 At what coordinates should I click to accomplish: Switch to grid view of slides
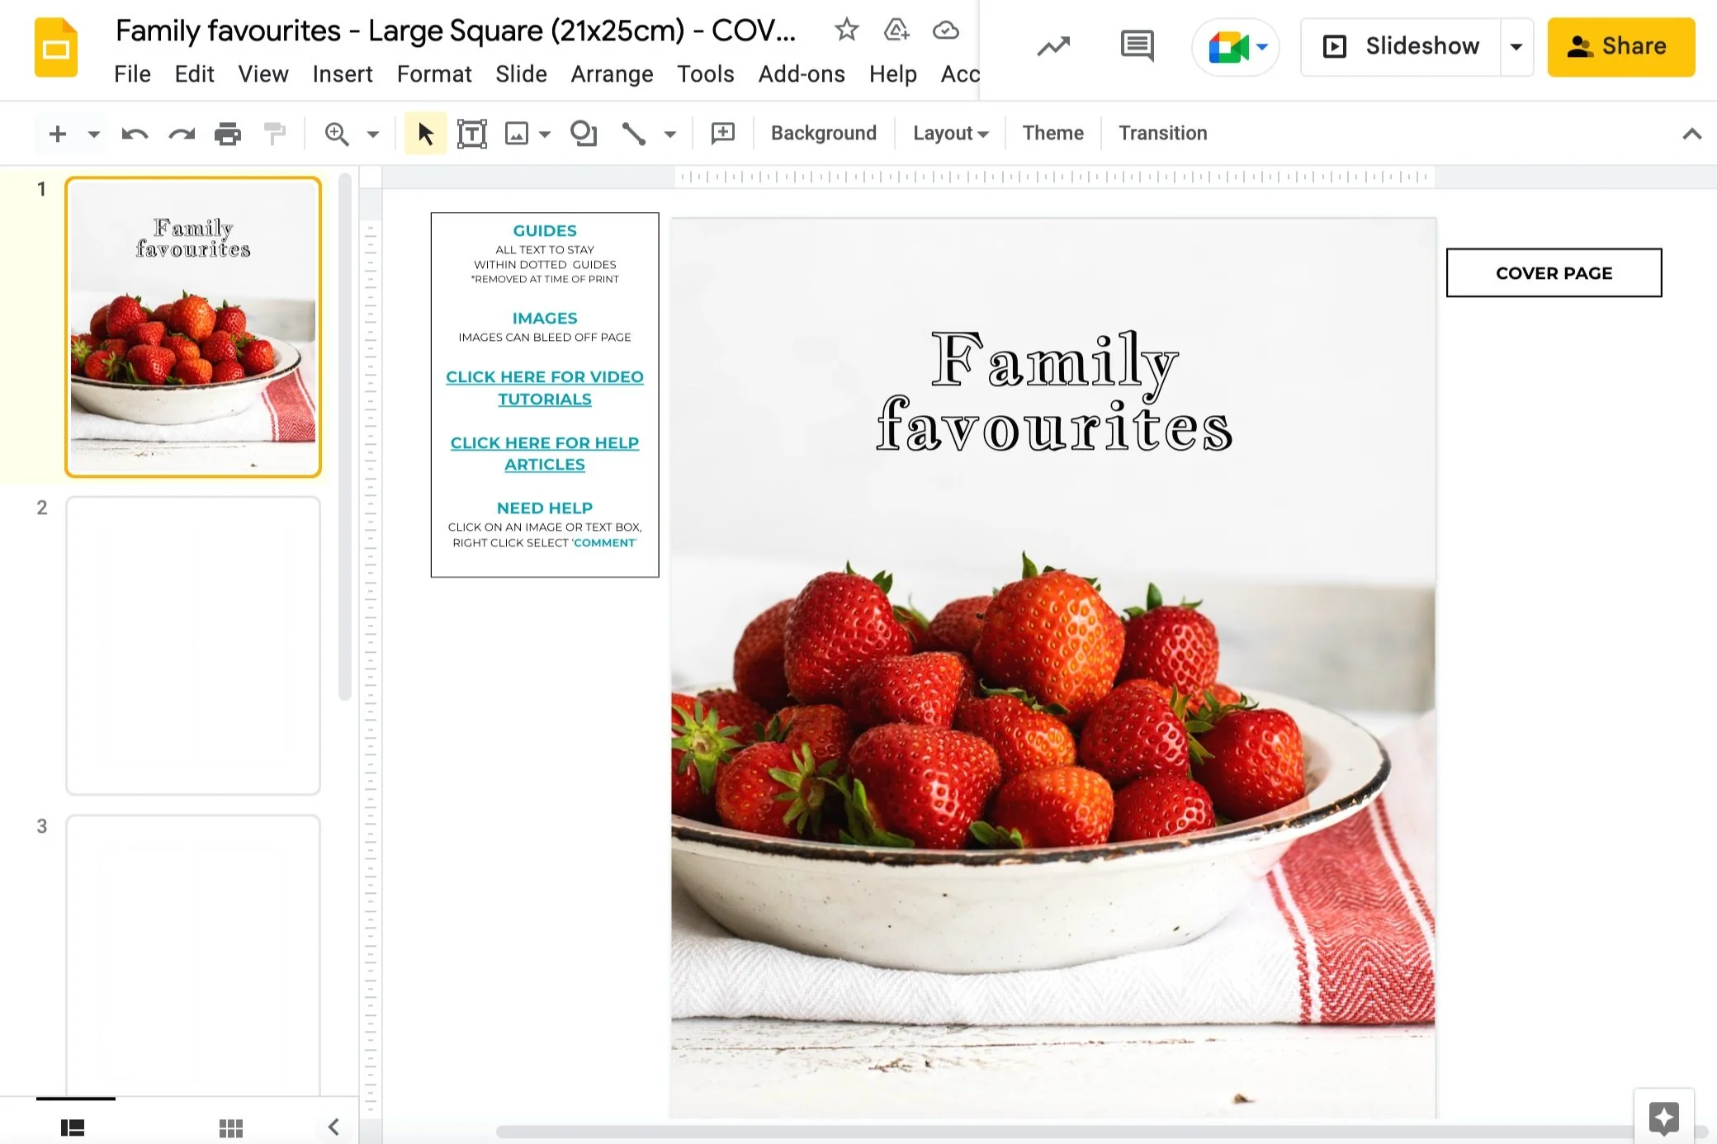[x=231, y=1126]
